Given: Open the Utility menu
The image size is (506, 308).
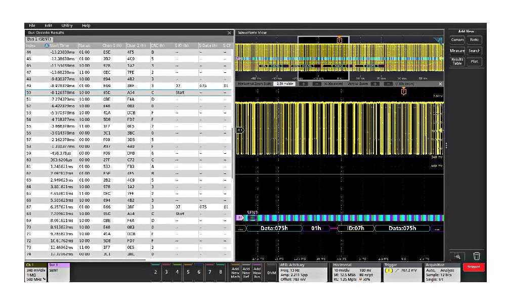Looking at the screenshot, I should point(66,25).
